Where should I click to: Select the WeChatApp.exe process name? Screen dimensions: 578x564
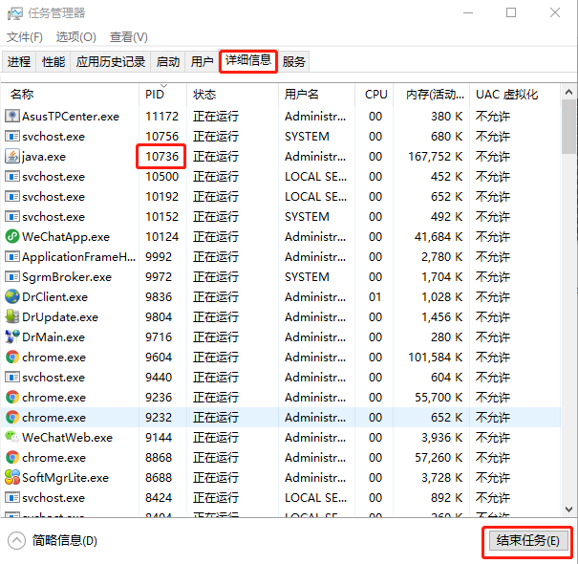(66, 237)
